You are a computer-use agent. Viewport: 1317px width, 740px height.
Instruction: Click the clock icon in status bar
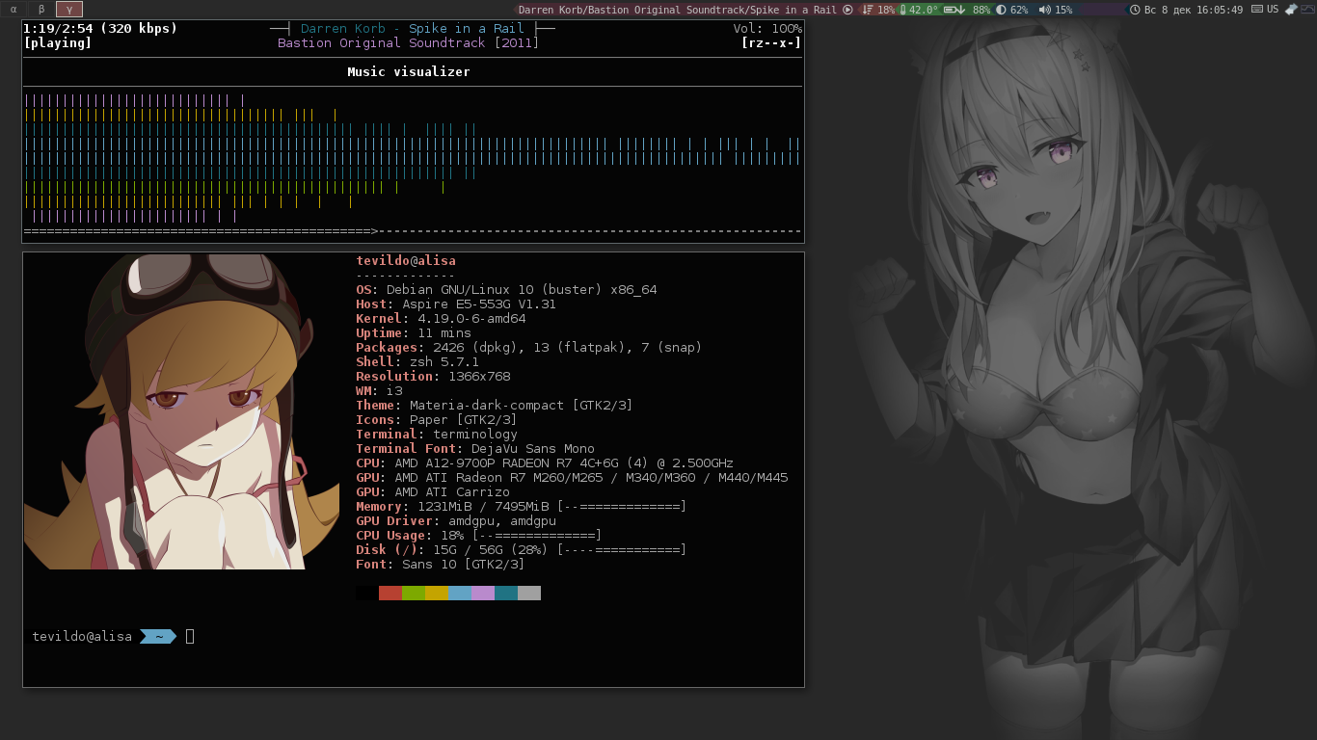(1135, 10)
